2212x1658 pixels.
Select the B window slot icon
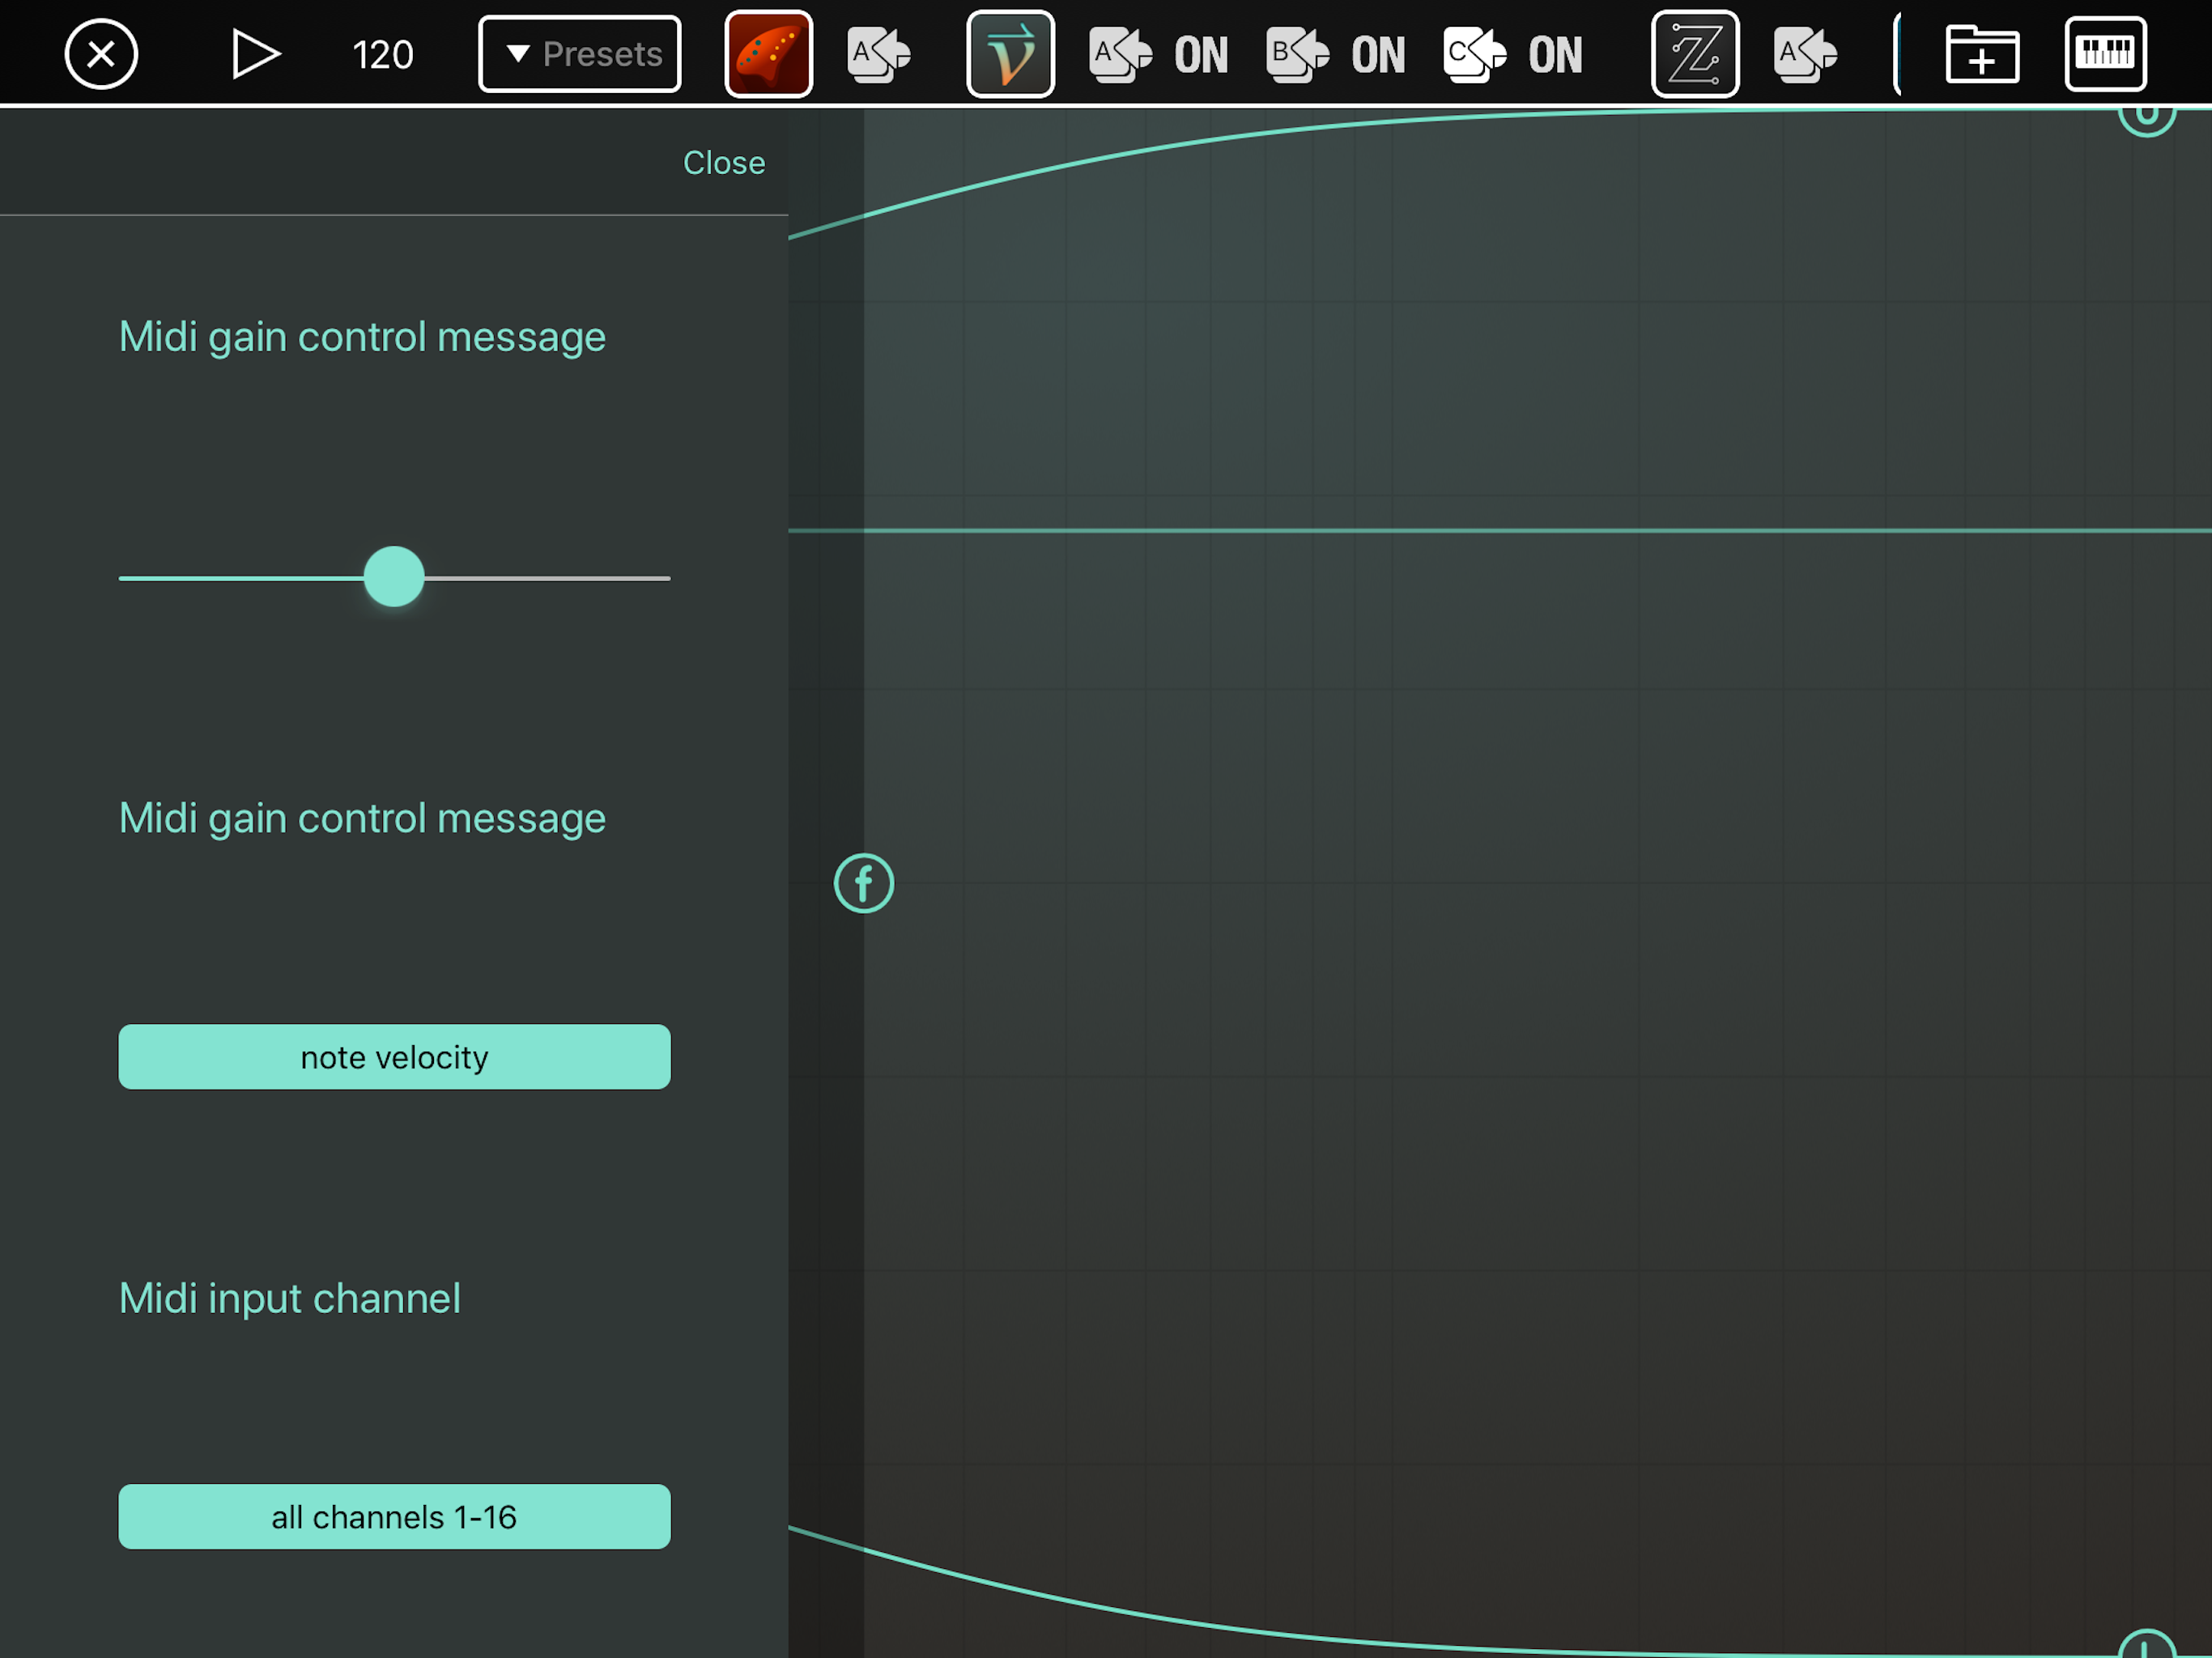click(x=1297, y=54)
